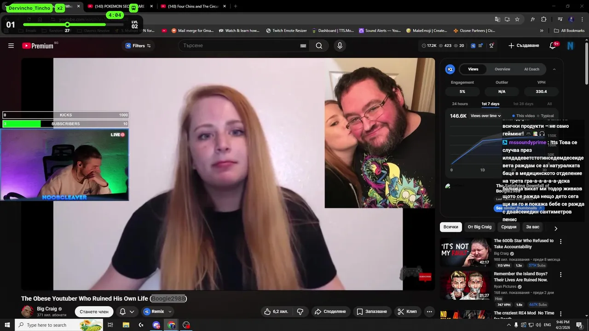Image resolution: width=589 pixels, height=331 pixels.
Task: Collapse the vidIQ panel with chevron
Action: 554,69
